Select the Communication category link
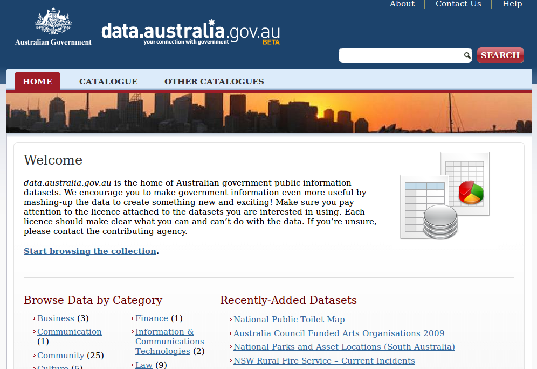This screenshot has height=369, width=537. click(69, 332)
